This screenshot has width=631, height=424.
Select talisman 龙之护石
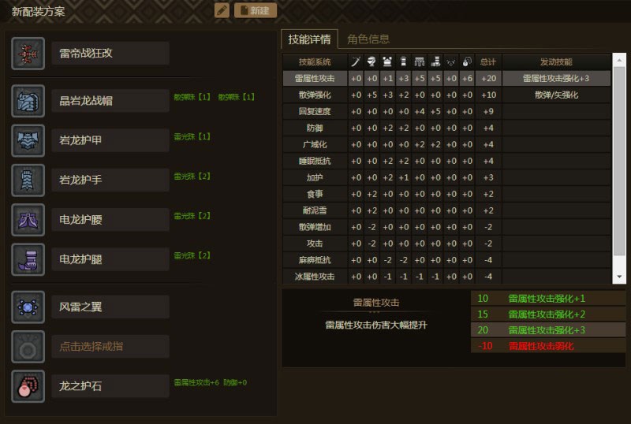tap(110, 386)
